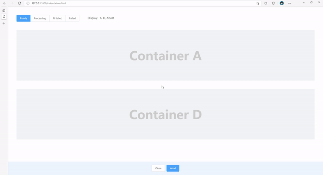
Task: Select the vertical page tab icon
Action: (x=4, y=17)
